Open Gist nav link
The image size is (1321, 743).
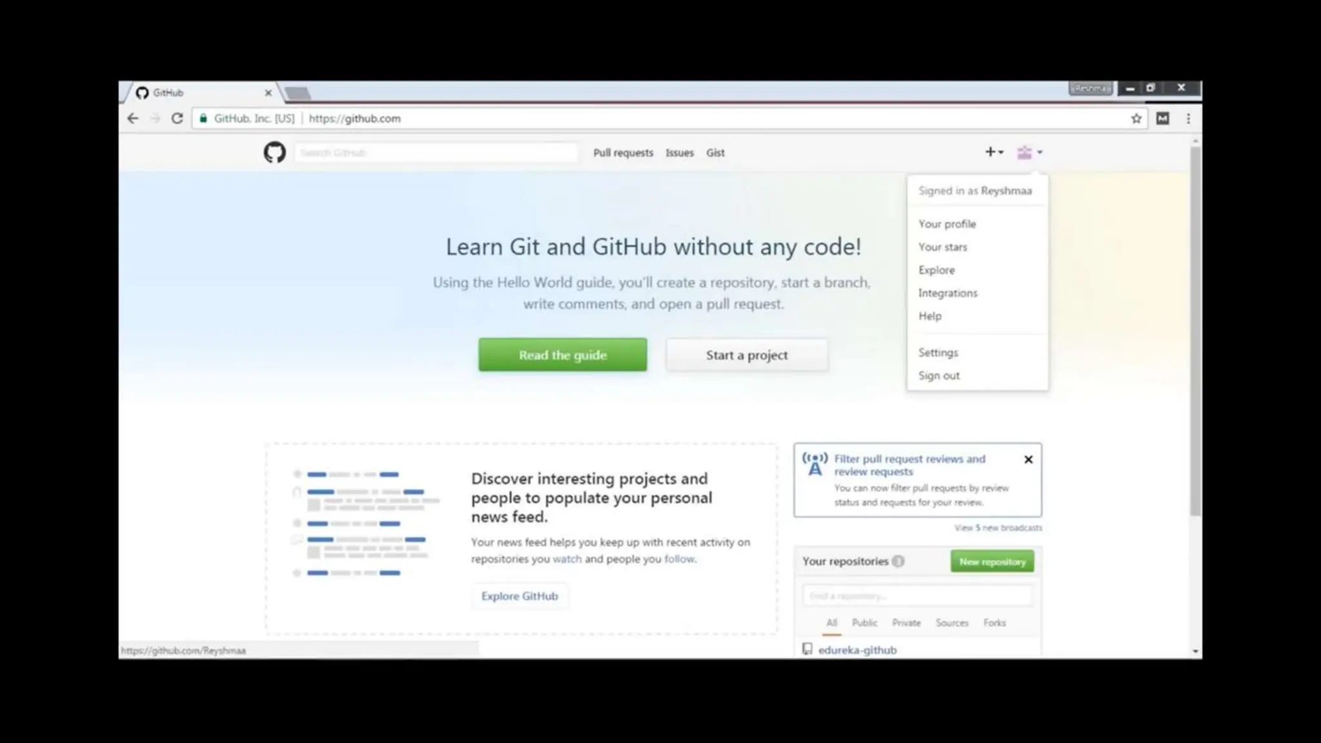715,153
